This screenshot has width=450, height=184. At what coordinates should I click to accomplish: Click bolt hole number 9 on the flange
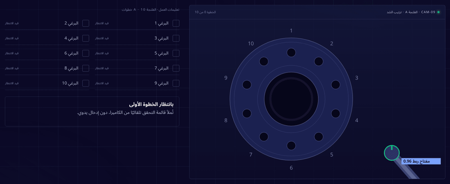[x=247, y=85]
